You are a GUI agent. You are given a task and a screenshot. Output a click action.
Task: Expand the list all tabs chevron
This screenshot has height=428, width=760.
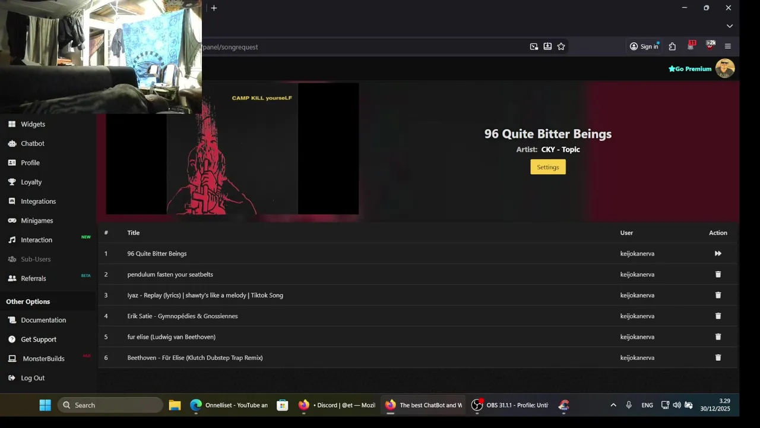[x=730, y=26]
